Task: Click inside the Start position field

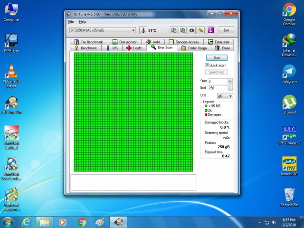Action: pyautogui.click(x=217, y=81)
